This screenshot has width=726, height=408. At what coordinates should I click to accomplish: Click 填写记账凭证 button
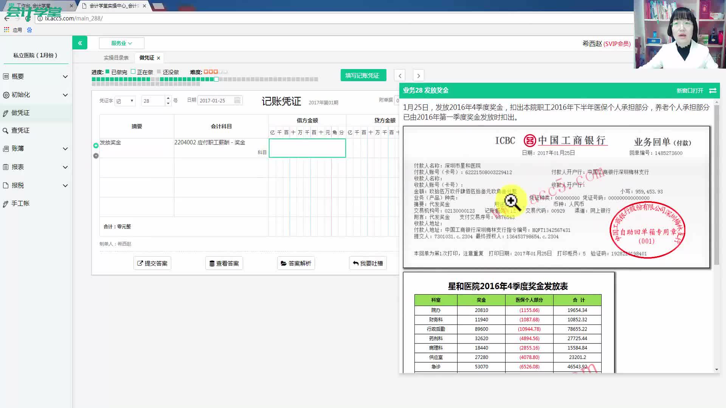(363, 76)
